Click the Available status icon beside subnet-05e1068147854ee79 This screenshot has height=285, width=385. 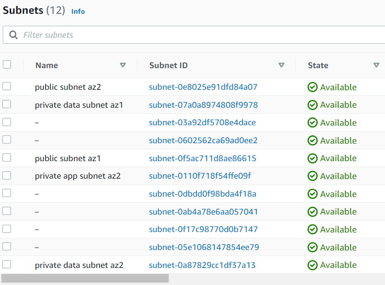(313, 247)
